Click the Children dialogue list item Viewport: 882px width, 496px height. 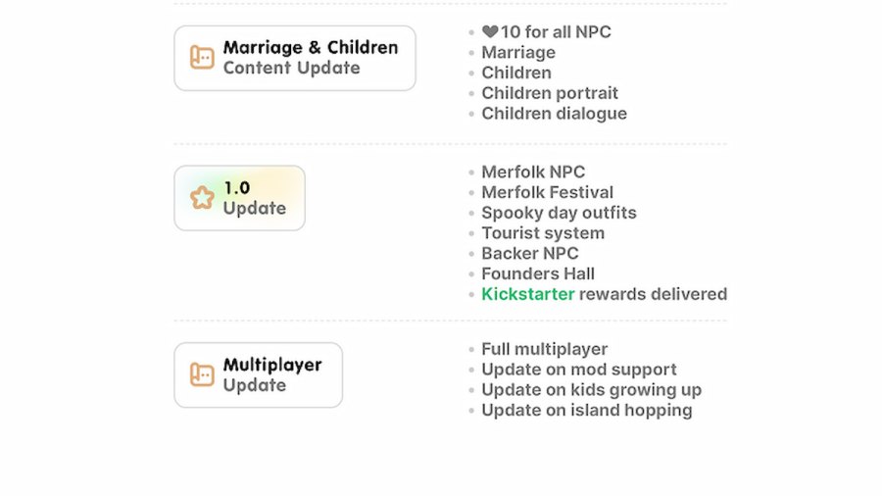point(554,114)
